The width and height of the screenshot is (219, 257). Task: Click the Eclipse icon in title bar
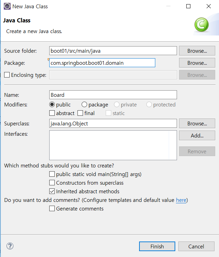[7, 7]
